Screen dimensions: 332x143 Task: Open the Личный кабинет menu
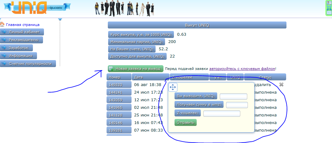(x=22, y=32)
